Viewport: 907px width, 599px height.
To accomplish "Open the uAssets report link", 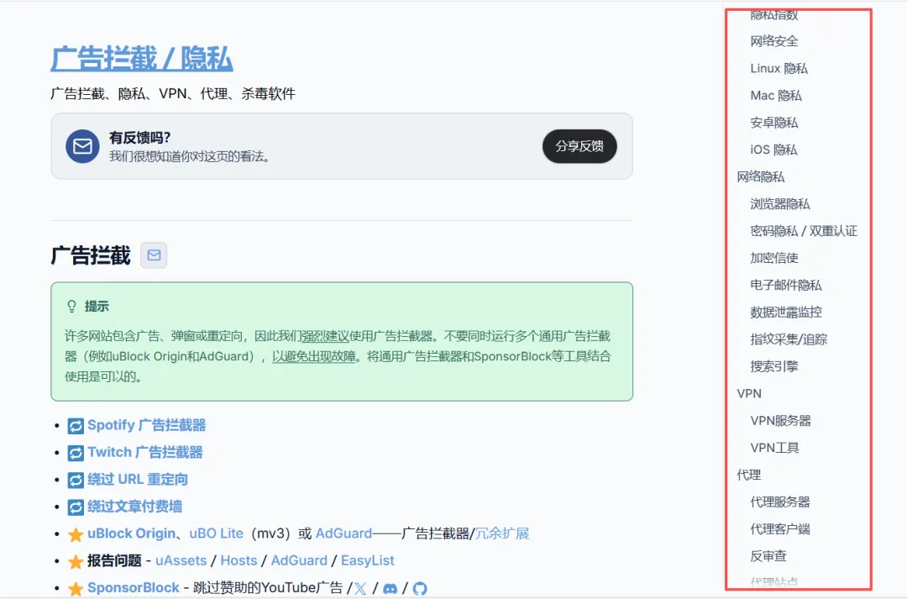I will (x=181, y=561).
